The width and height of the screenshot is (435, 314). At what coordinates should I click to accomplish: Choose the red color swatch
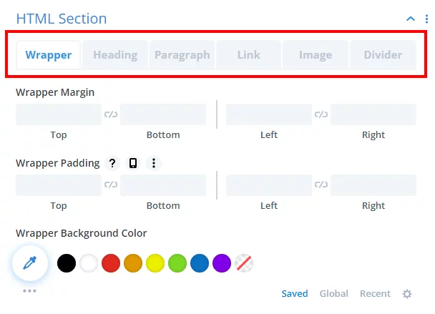pyautogui.click(x=111, y=263)
